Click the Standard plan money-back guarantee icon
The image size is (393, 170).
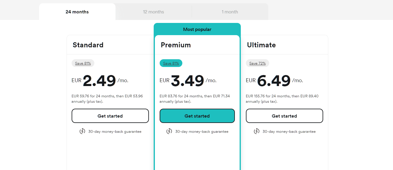[82, 131]
